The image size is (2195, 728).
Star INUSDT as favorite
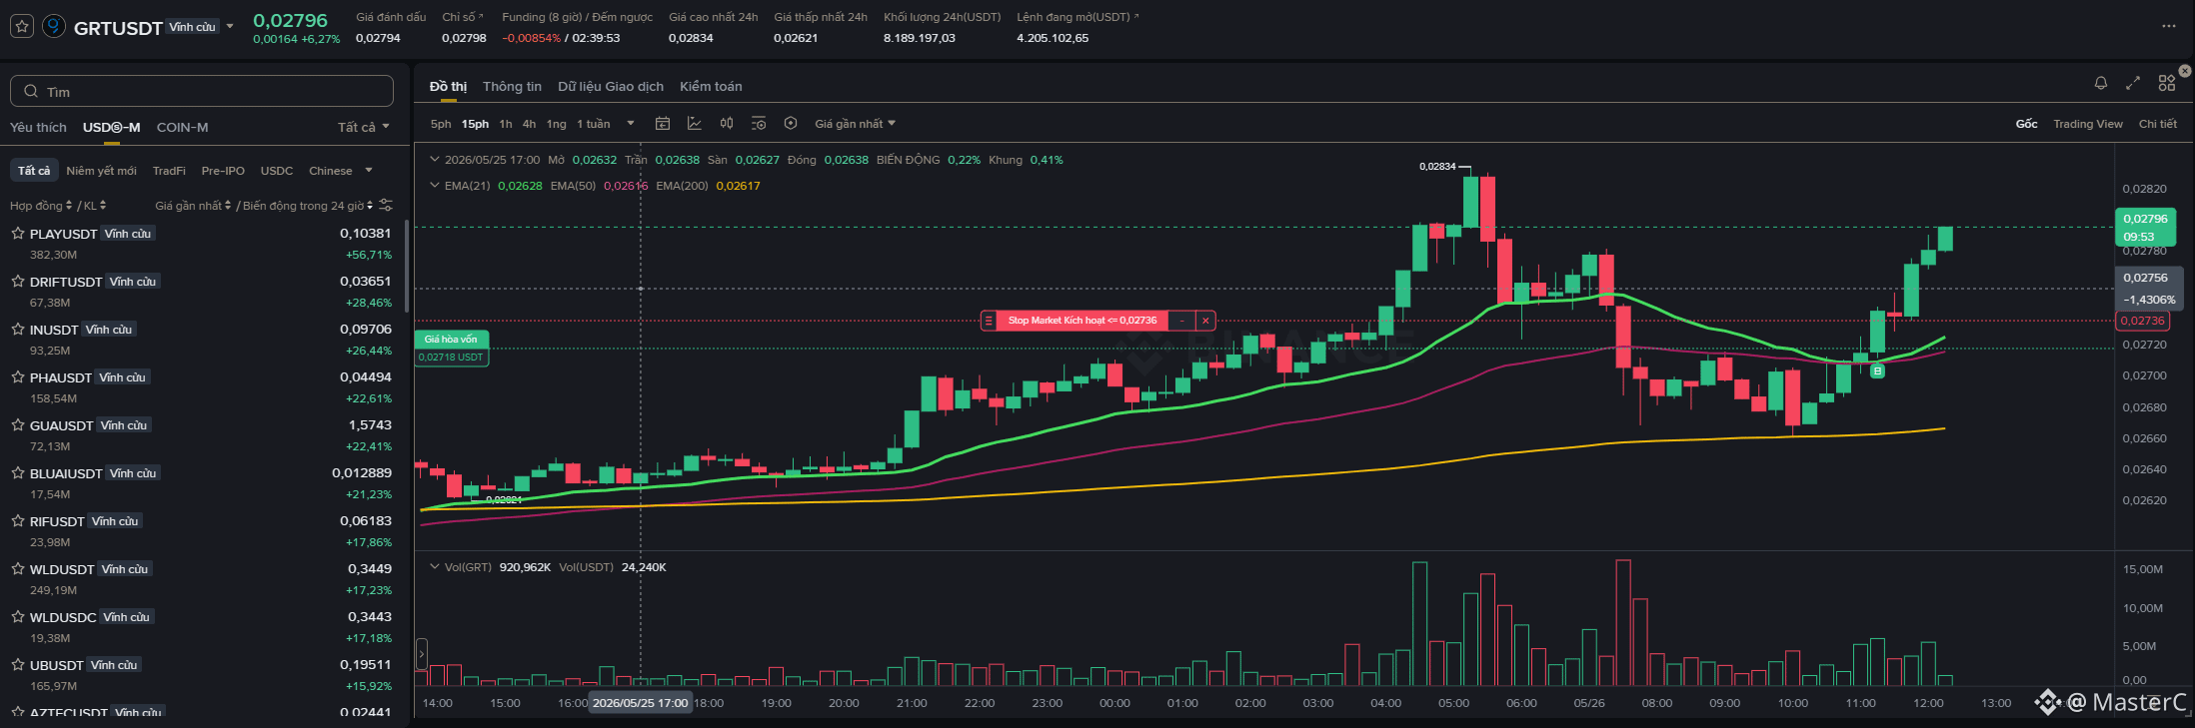[18, 329]
